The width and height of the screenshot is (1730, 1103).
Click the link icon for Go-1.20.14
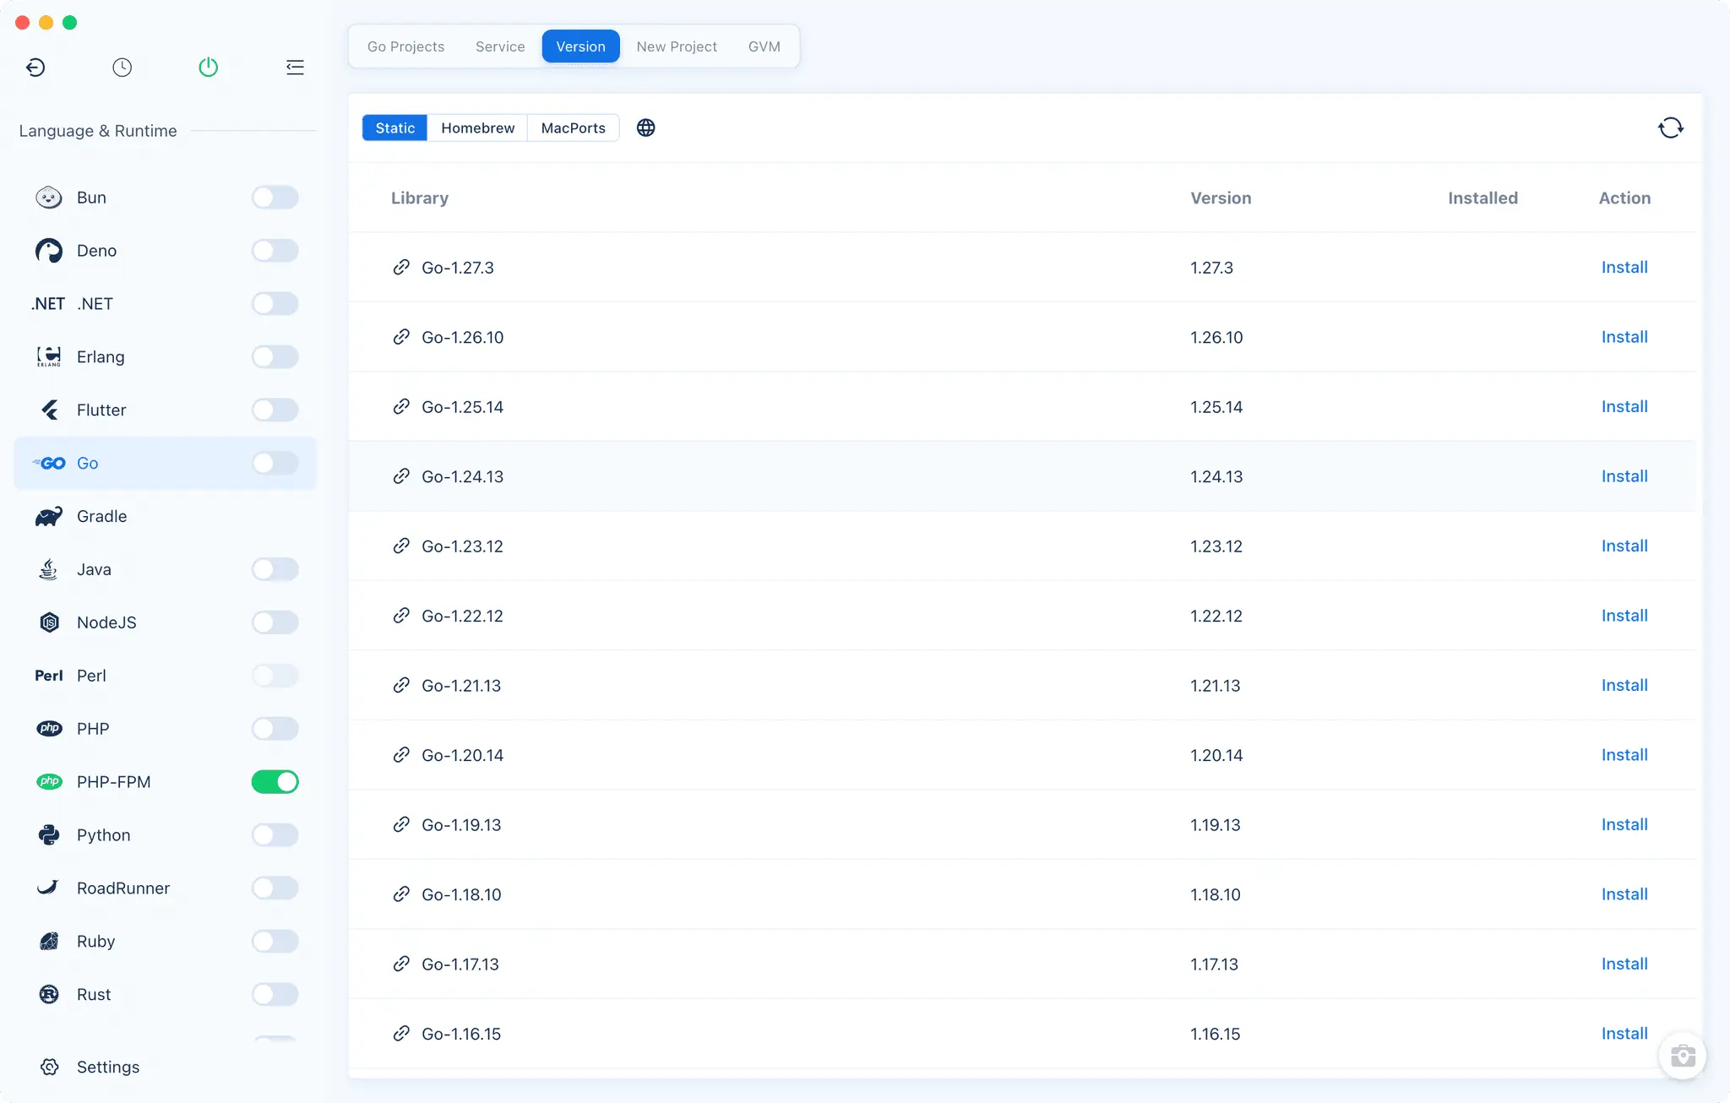click(x=401, y=755)
